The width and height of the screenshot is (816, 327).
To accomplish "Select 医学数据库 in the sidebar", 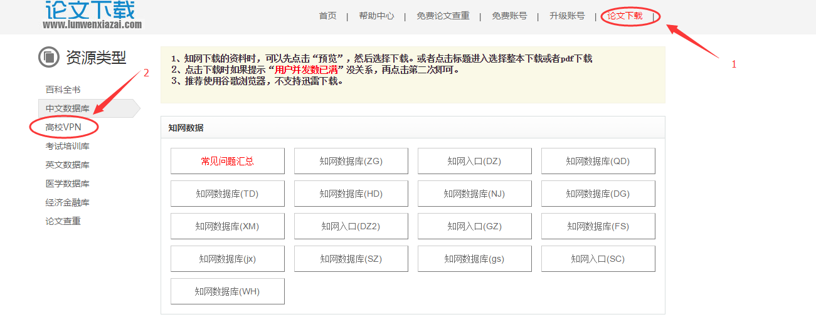I will [67, 184].
